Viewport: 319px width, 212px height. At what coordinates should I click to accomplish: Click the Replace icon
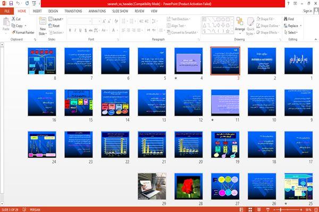click(x=286, y=26)
